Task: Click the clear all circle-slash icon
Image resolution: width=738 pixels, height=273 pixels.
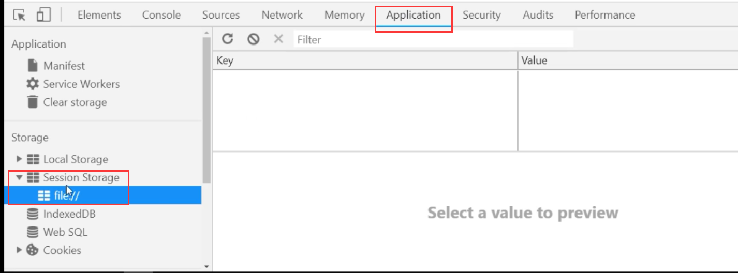Action: (253, 39)
